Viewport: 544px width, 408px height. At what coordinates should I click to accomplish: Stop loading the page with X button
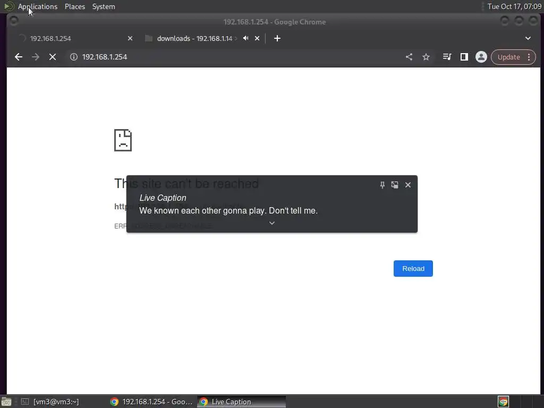[x=53, y=57]
